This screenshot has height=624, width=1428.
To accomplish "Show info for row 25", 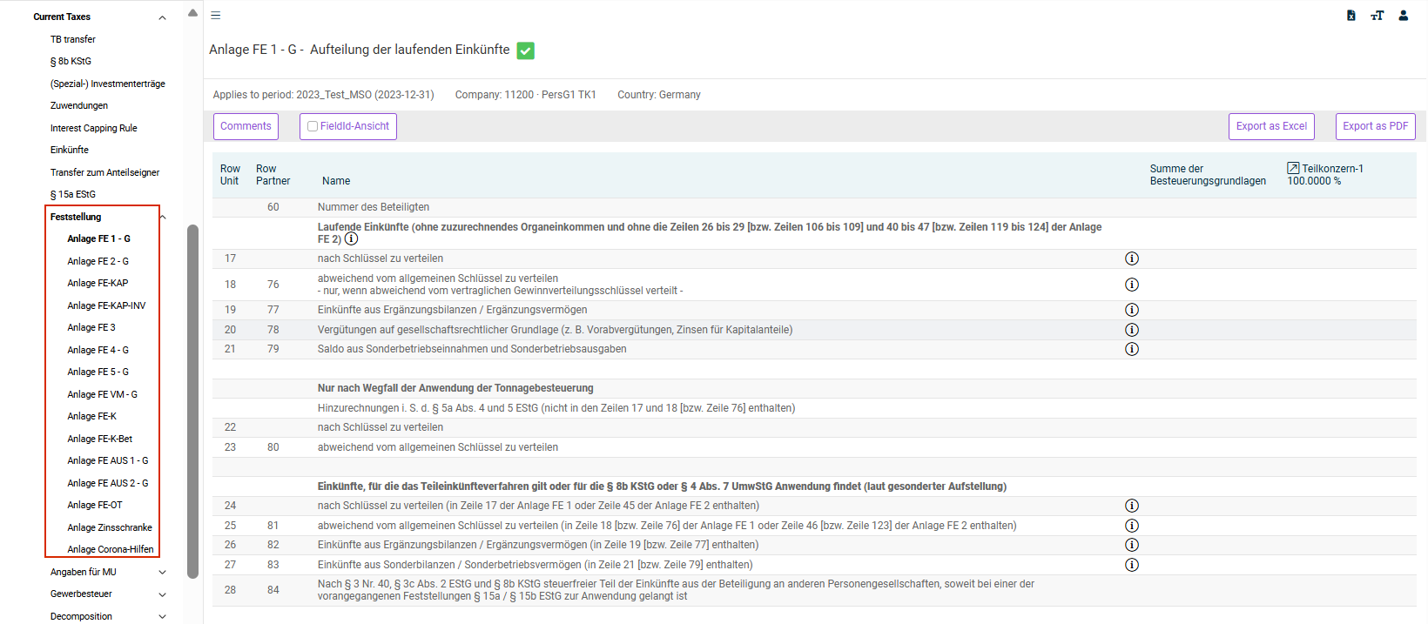I will 1132,526.
